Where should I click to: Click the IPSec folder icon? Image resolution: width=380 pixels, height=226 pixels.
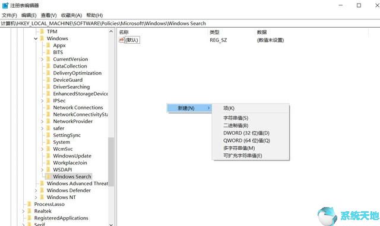48,101
